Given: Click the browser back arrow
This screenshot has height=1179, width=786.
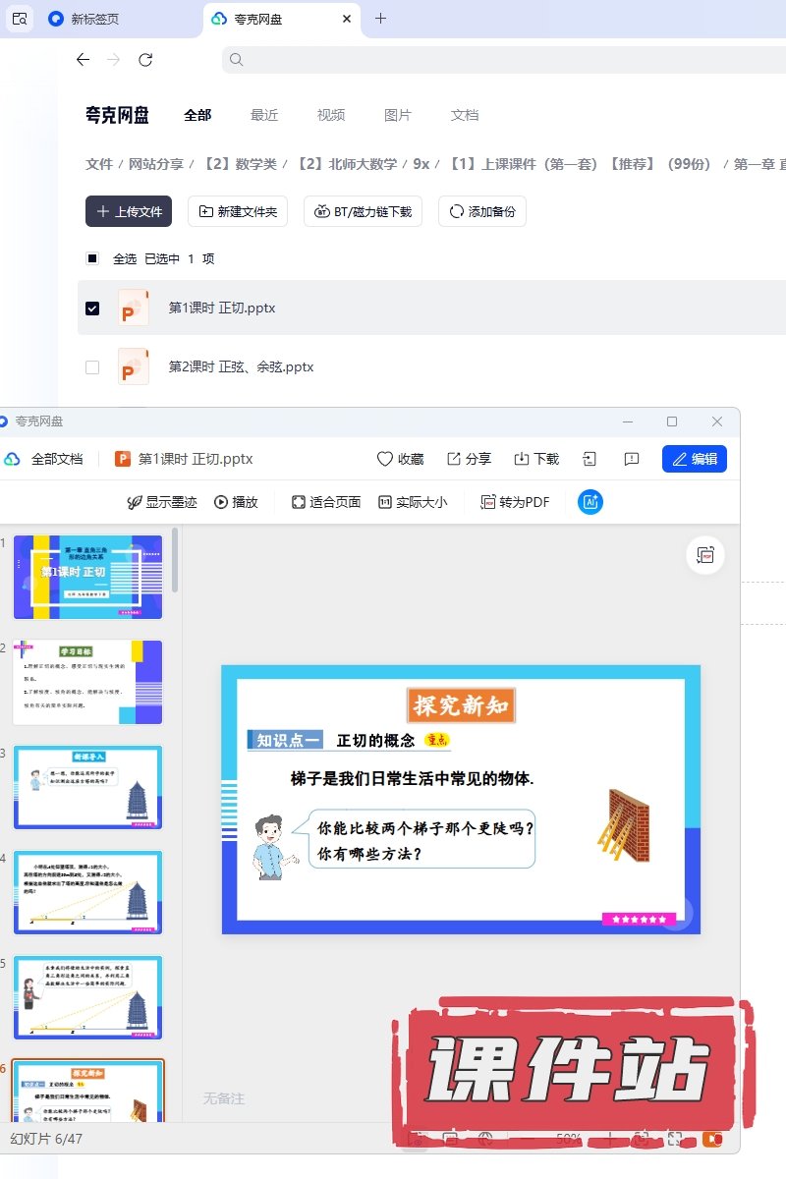Looking at the screenshot, I should [x=83, y=60].
